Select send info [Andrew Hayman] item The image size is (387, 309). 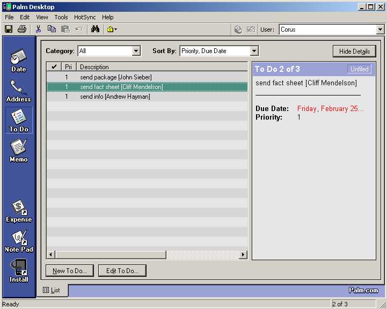click(147, 97)
